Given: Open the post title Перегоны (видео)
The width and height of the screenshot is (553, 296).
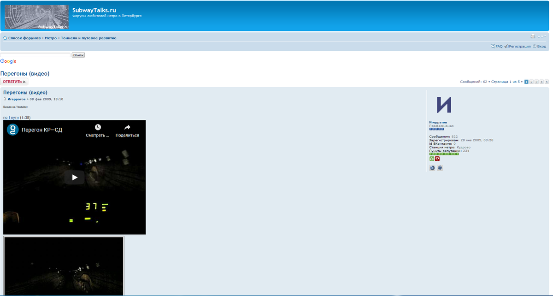Looking at the screenshot, I should (x=25, y=92).
